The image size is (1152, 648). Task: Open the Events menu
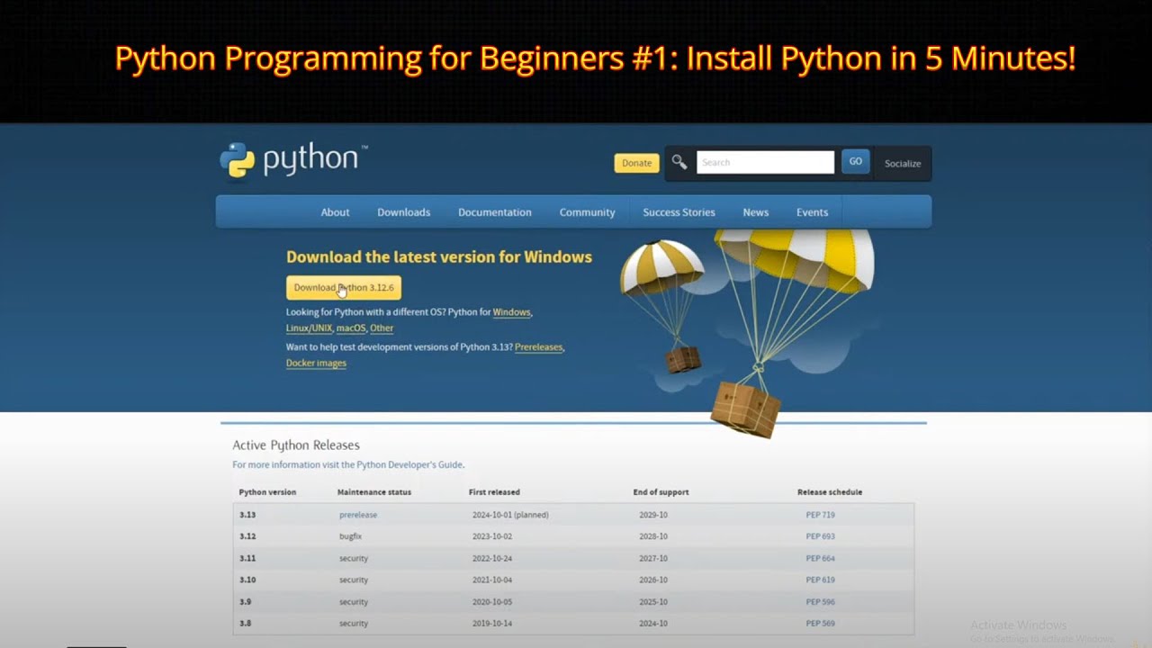click(812, 212)
